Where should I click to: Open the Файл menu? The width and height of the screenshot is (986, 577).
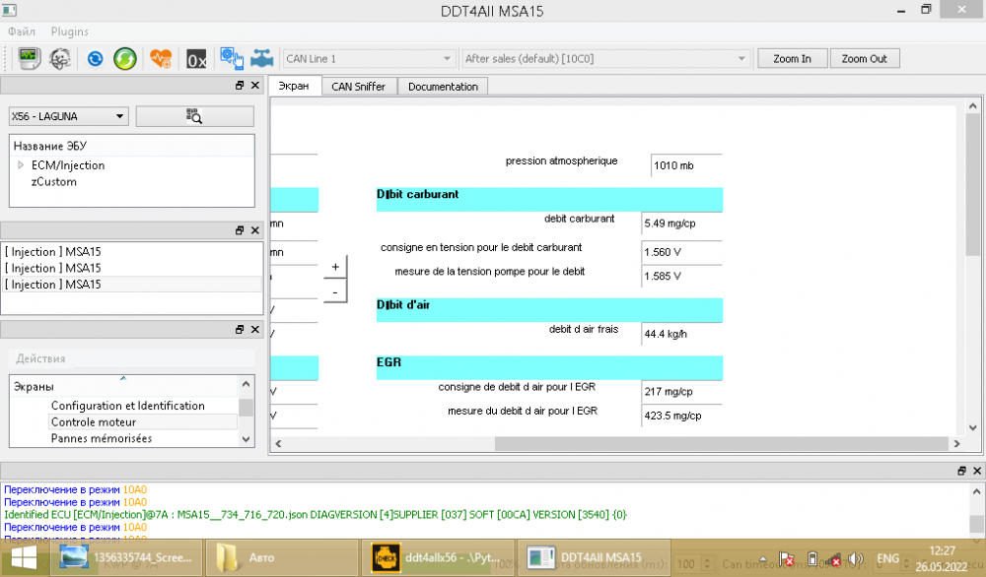(x=22, y=32)
